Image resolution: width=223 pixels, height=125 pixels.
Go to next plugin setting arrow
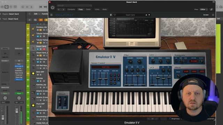(x=63, y=9)
